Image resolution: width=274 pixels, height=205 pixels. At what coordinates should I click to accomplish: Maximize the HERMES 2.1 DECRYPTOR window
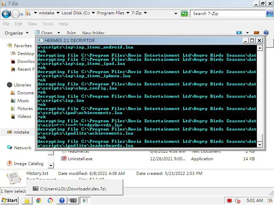click(x=252, y=40)
